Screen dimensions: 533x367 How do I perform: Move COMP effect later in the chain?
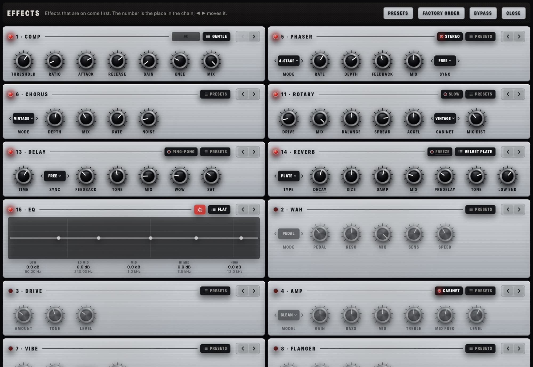(254, 36)
